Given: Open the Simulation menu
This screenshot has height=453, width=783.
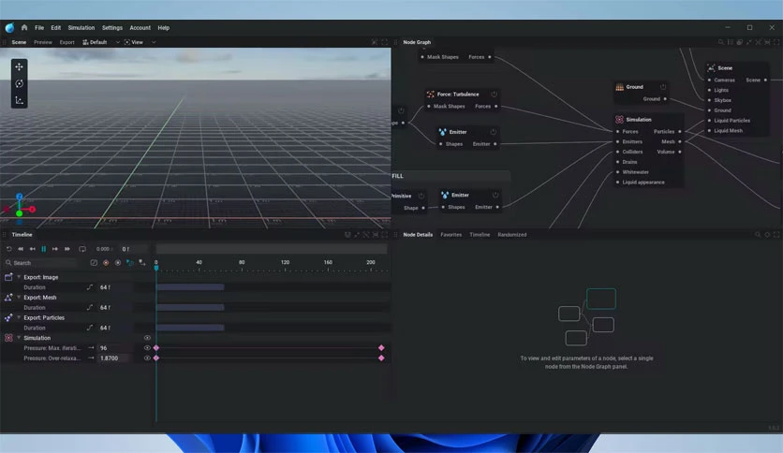Looking at the screenshot, I should click(81, 28).
